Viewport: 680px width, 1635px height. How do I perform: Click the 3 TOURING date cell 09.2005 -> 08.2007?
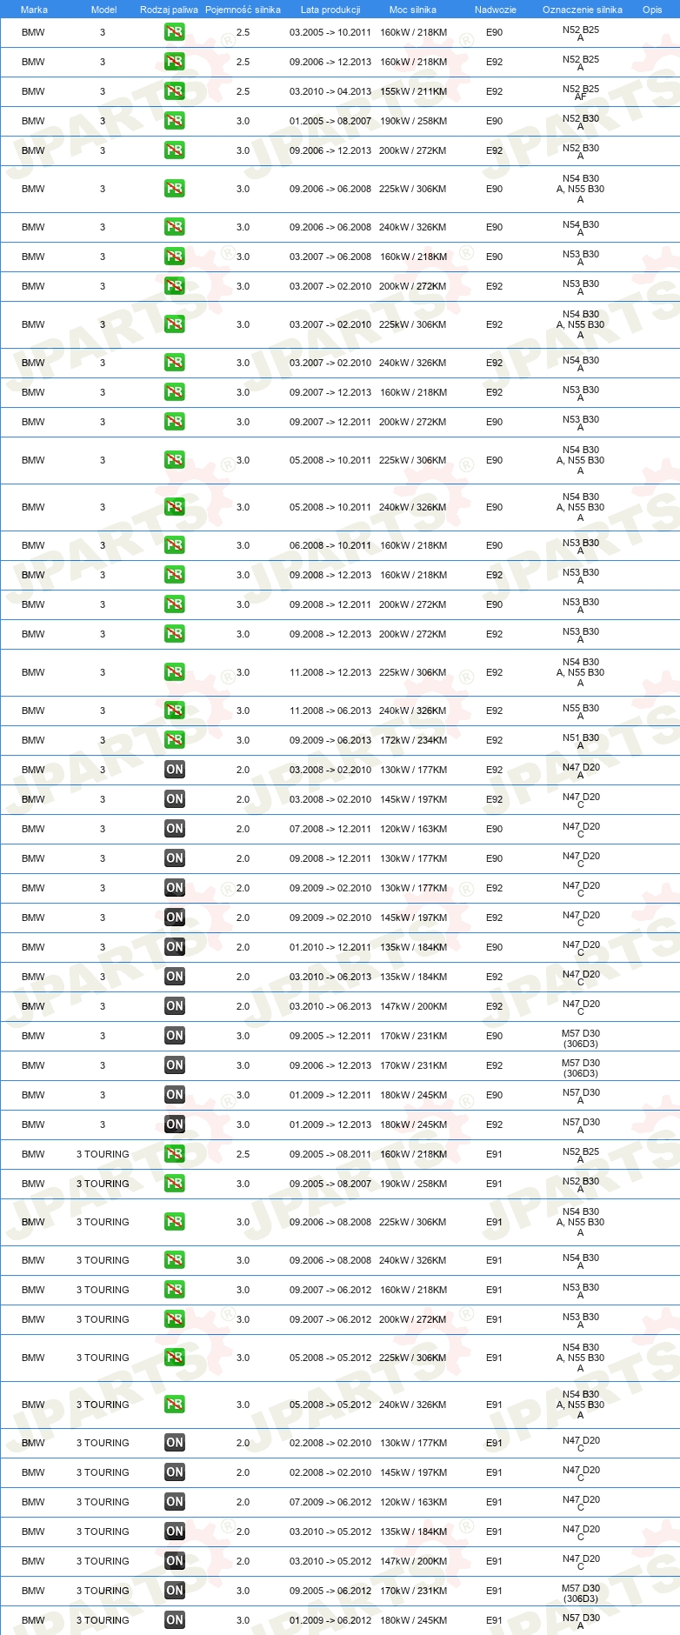[330, 1184]
